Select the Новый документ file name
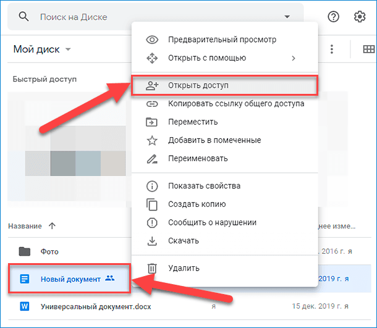Screen dimensions: 377x328 (x=70, y=279)
